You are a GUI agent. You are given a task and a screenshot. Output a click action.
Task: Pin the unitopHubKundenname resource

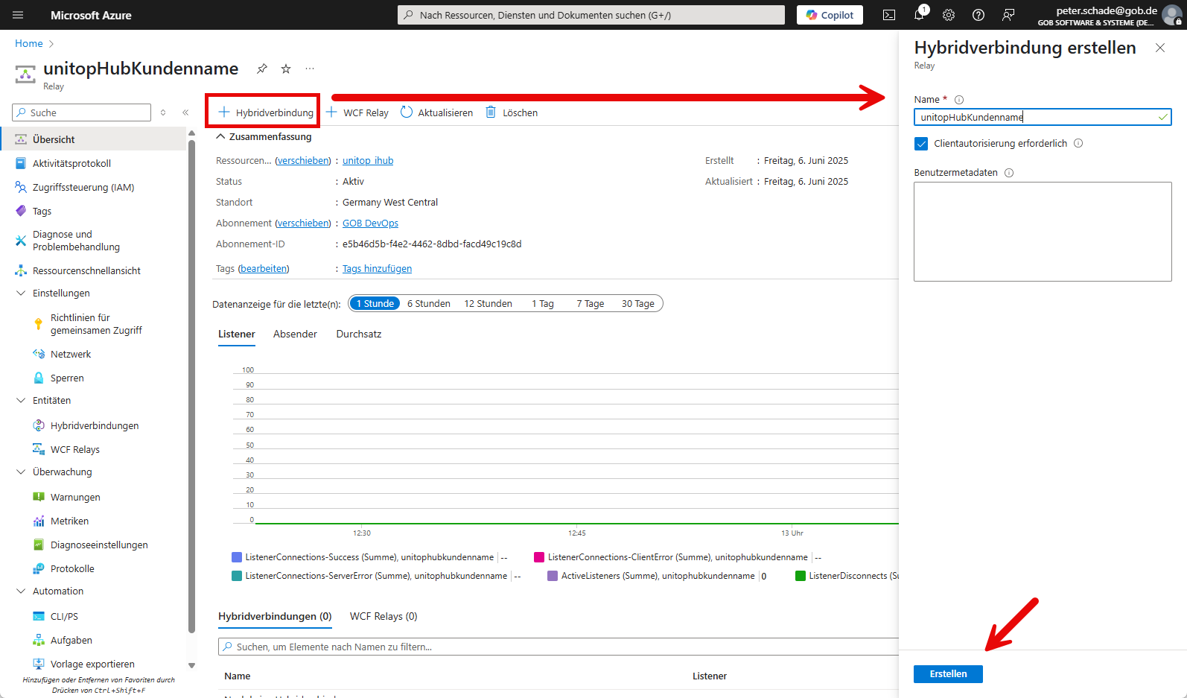[x=262, y=69]
